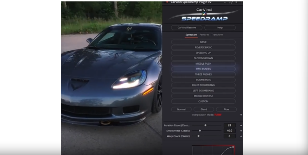This screenshot has height=155, width=308.
Task: Click the red enable dot beside plugin title
Action: (x=167, y=2)
